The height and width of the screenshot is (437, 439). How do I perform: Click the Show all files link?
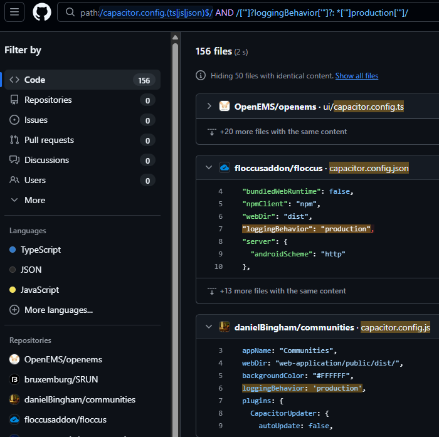click(x=357, y=76)
